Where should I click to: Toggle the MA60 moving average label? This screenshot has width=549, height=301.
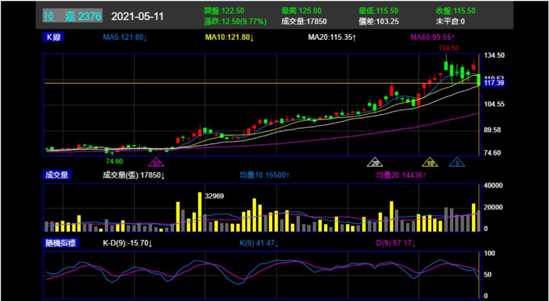(x=433, y=38)
